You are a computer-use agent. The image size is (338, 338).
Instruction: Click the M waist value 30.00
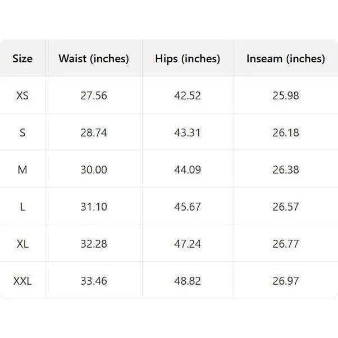click(94, 170)
